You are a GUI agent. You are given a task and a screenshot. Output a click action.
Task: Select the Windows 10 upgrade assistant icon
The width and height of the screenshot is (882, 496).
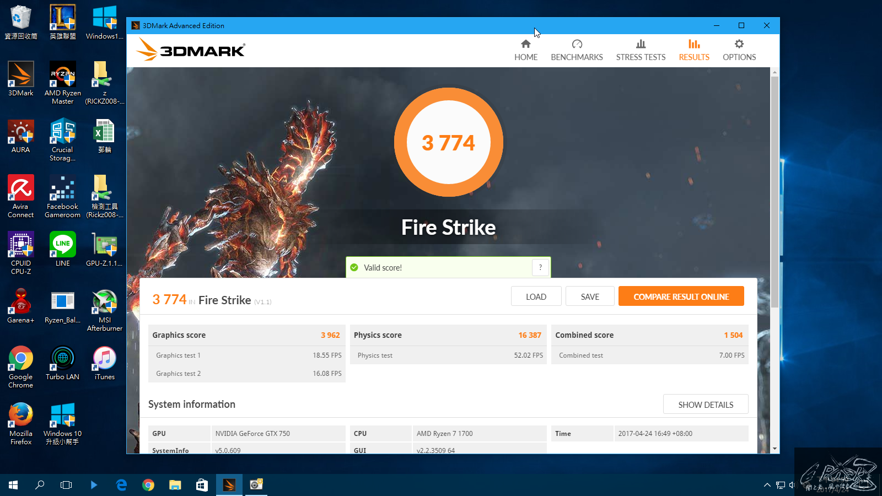pyautogui.click(x=63, y=424)
